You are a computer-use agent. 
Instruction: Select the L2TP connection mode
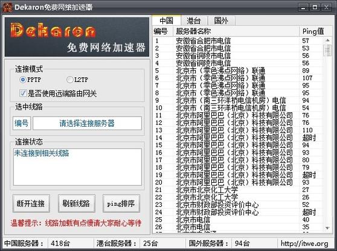(69, 80)
